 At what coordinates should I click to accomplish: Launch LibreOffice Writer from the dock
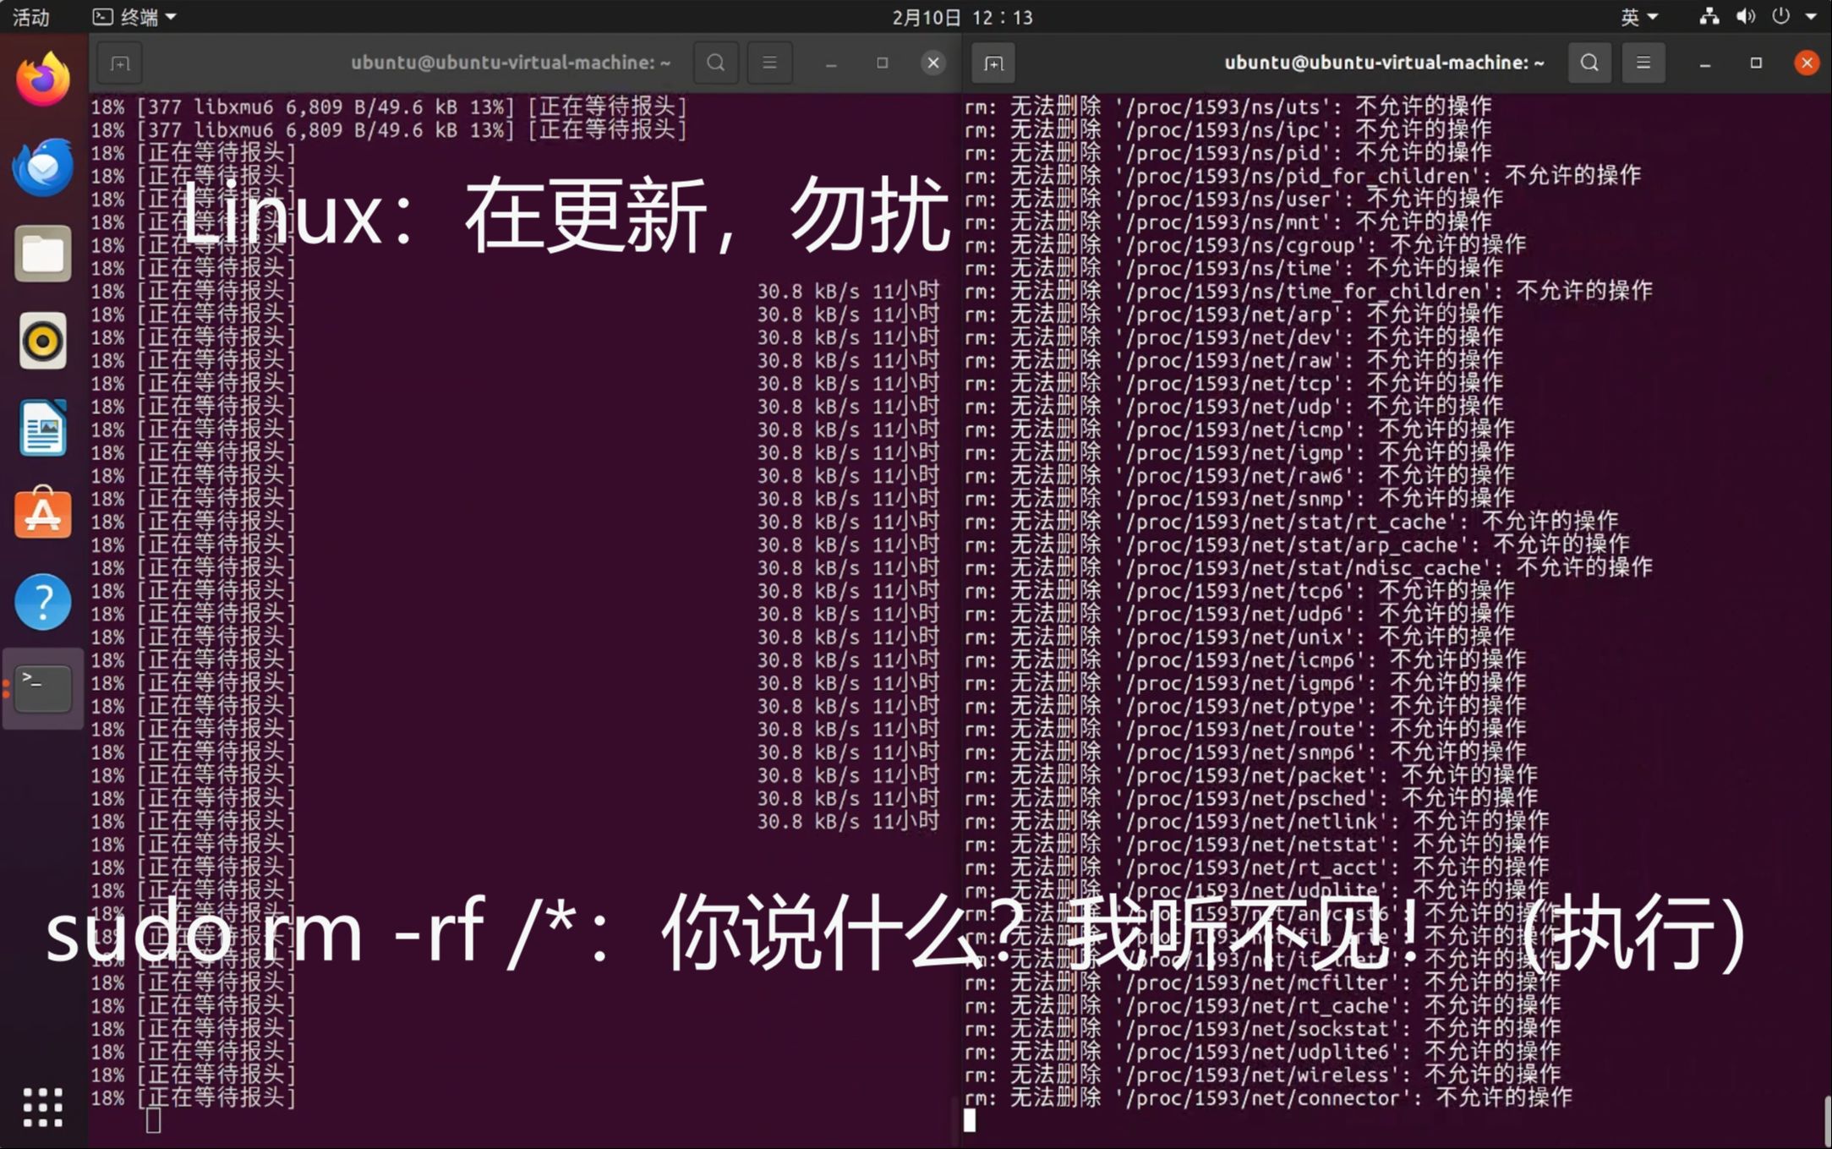[x=43, y=428]
